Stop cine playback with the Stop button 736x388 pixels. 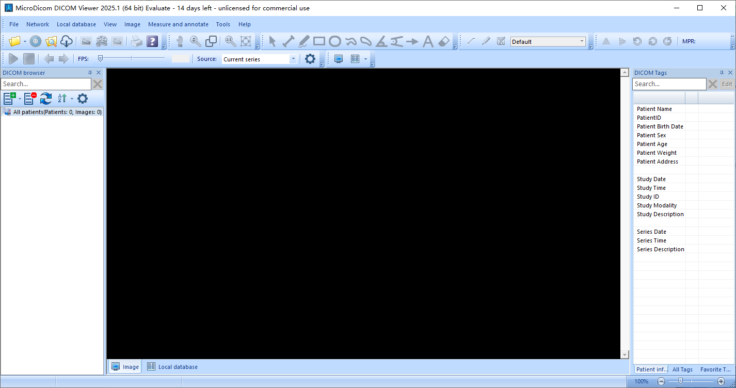tap(29, 59)
